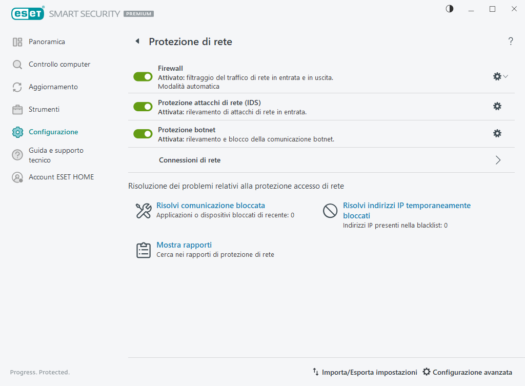Click the Guida e supporto tecnico icon
The height and width of the screenshot is (386, 525).
tap(17, 155)
